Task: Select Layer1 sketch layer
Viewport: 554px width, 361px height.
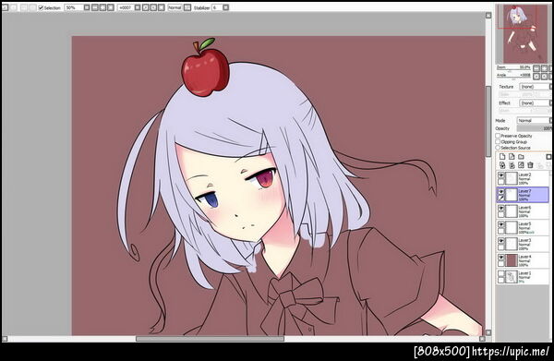Action: point(523,277)
